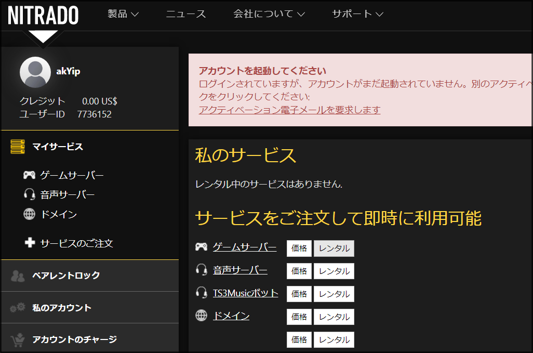This screenshot has height=353, width=533.
Task: Click 価格 button for 音声サーバー
Action: [299, 271]
